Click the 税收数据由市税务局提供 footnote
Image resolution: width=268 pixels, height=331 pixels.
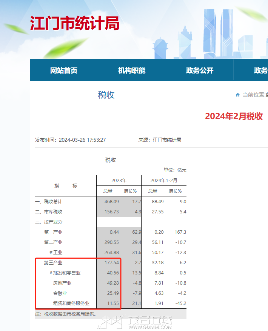[x=65, y=314]
